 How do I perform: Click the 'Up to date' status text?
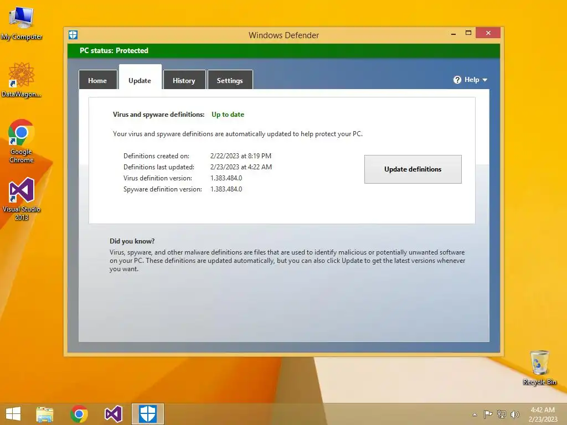click(x=228, y=115)
